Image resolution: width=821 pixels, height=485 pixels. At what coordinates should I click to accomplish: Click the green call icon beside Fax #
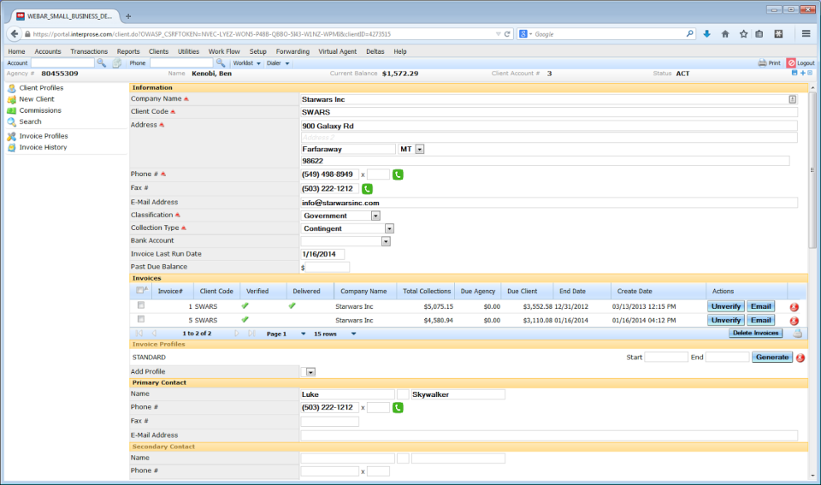point(367,188)
